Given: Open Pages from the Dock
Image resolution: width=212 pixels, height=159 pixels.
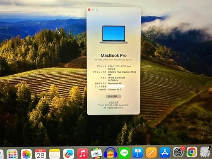Looking at the screenshot, I should pyautogui.click(x=152, y=152).
